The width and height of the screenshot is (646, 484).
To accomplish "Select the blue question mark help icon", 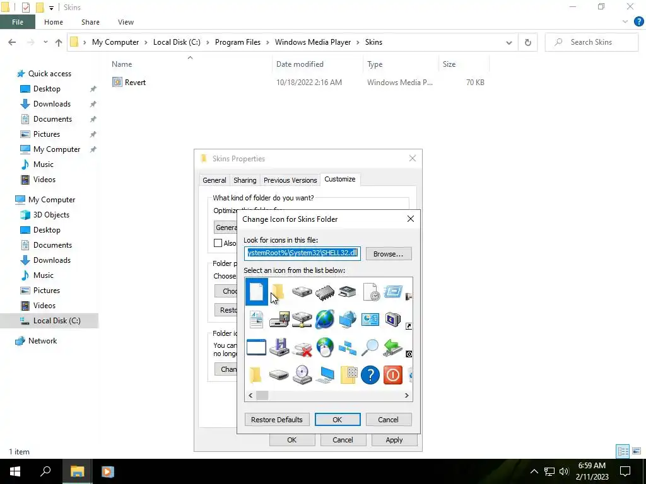I will (370, 375).
